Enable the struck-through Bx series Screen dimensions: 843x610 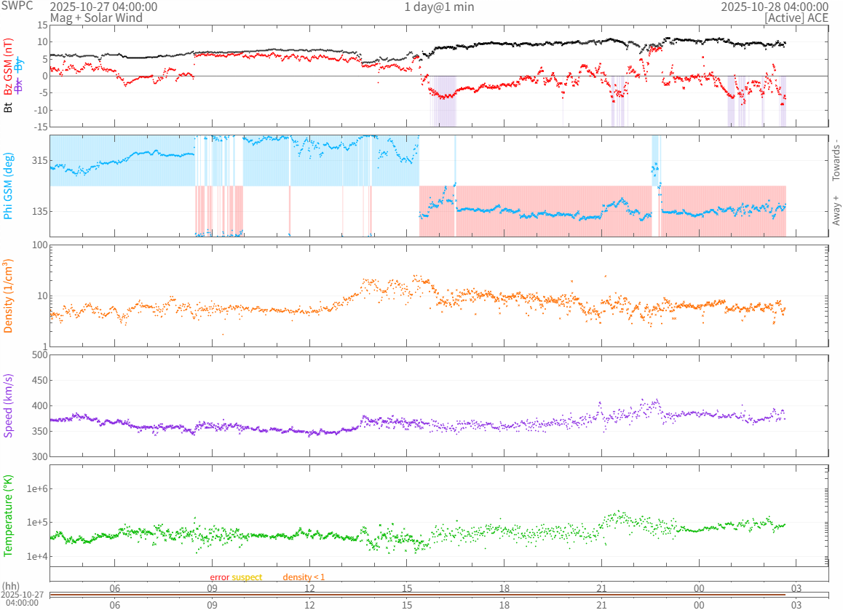coord(20,85)
